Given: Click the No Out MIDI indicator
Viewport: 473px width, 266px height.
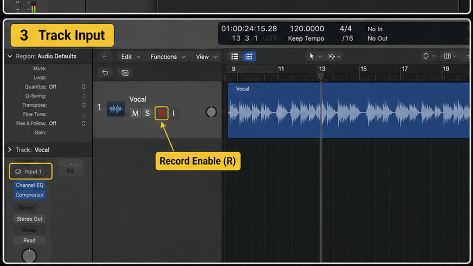Looking at the screenshot, I should [x=378, y=38].
